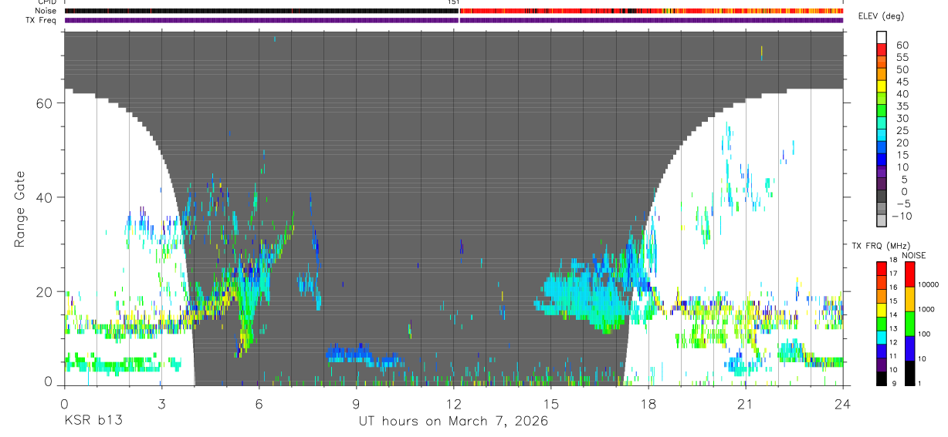Pick the blue 10–100 NOISE colorbar segment

(909, 348)
